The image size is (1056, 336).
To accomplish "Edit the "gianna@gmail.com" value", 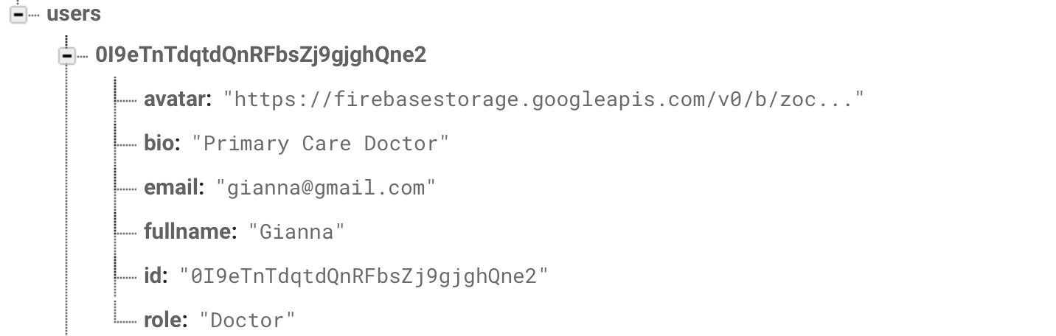I will click(326, 188).
